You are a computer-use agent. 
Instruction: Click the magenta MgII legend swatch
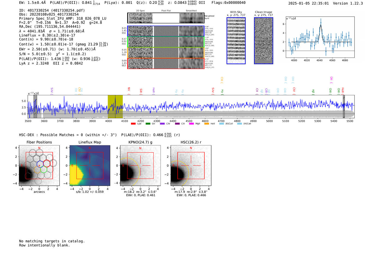(191, 124)
